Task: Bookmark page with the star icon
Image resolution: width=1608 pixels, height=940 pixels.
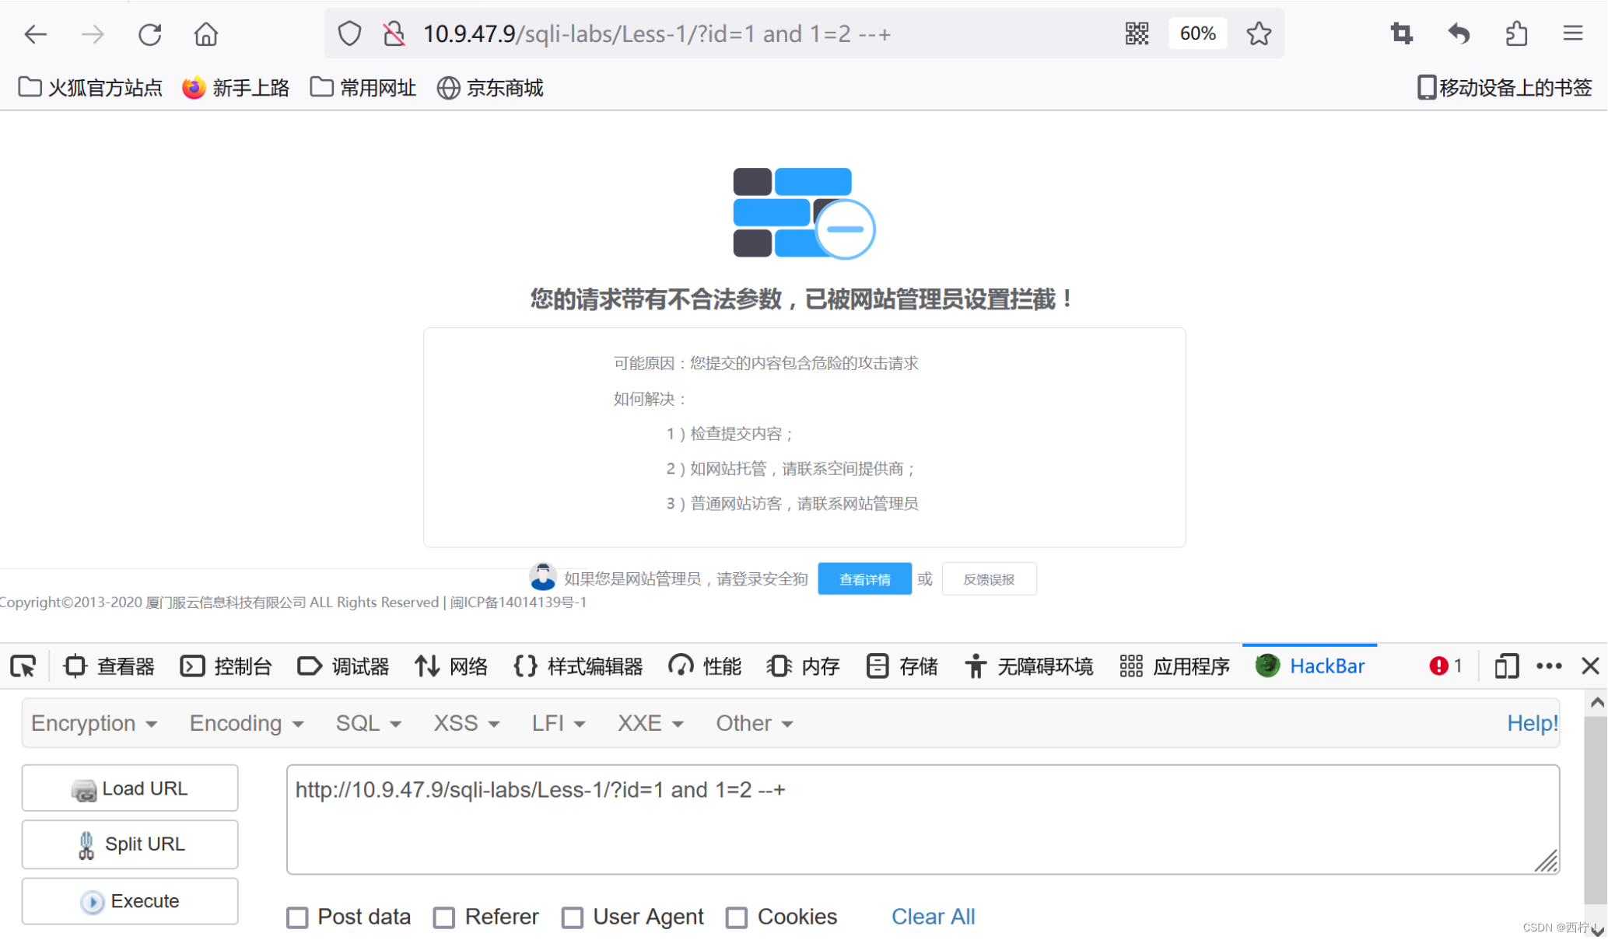Action: point(1258,33)
